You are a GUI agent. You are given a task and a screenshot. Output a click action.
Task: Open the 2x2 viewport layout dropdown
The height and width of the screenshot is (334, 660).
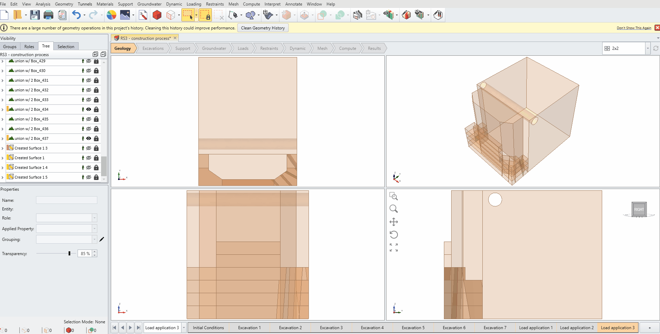click(x=647, y=48)
